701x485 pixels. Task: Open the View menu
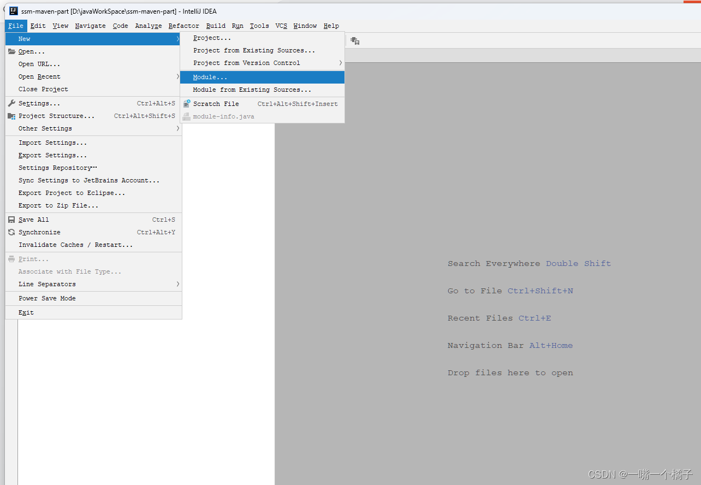coord(61,26)
